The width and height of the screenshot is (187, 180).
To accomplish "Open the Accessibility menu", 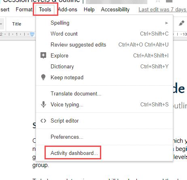I will coord(115,10).
